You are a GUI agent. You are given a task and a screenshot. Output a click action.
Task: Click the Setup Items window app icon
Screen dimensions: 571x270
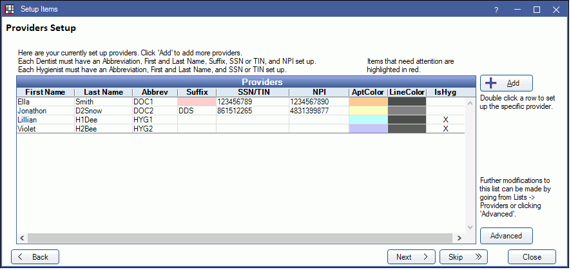(9, 10)
